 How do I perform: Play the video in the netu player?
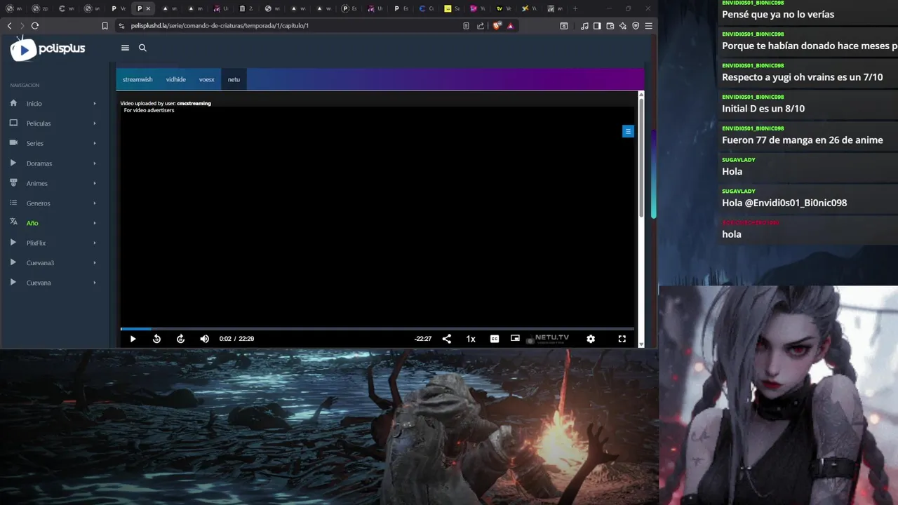[x=133, y=339]
